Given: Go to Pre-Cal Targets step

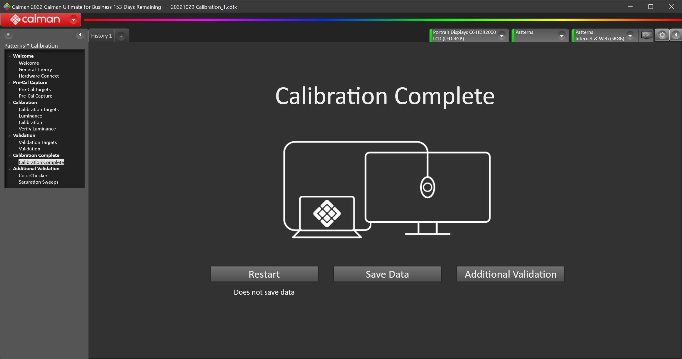Looking at the screenshot, I should 35,89.
